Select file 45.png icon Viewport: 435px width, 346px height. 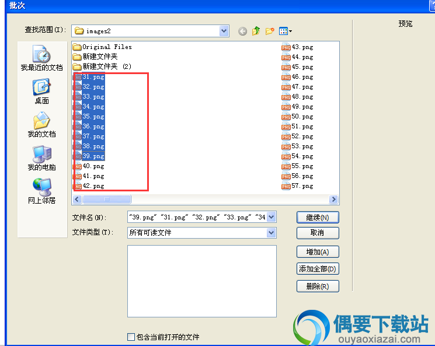click(x=286, y=67)
